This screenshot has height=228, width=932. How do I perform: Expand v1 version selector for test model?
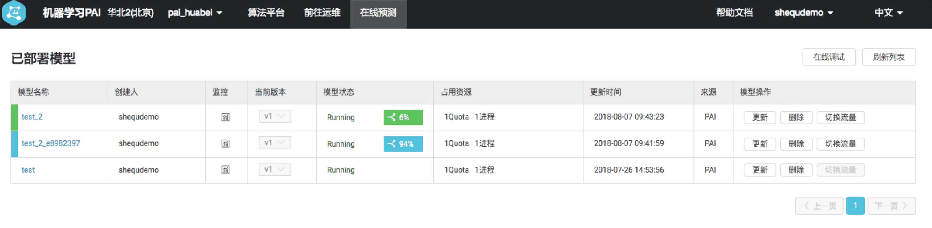(x=275, y=170)
